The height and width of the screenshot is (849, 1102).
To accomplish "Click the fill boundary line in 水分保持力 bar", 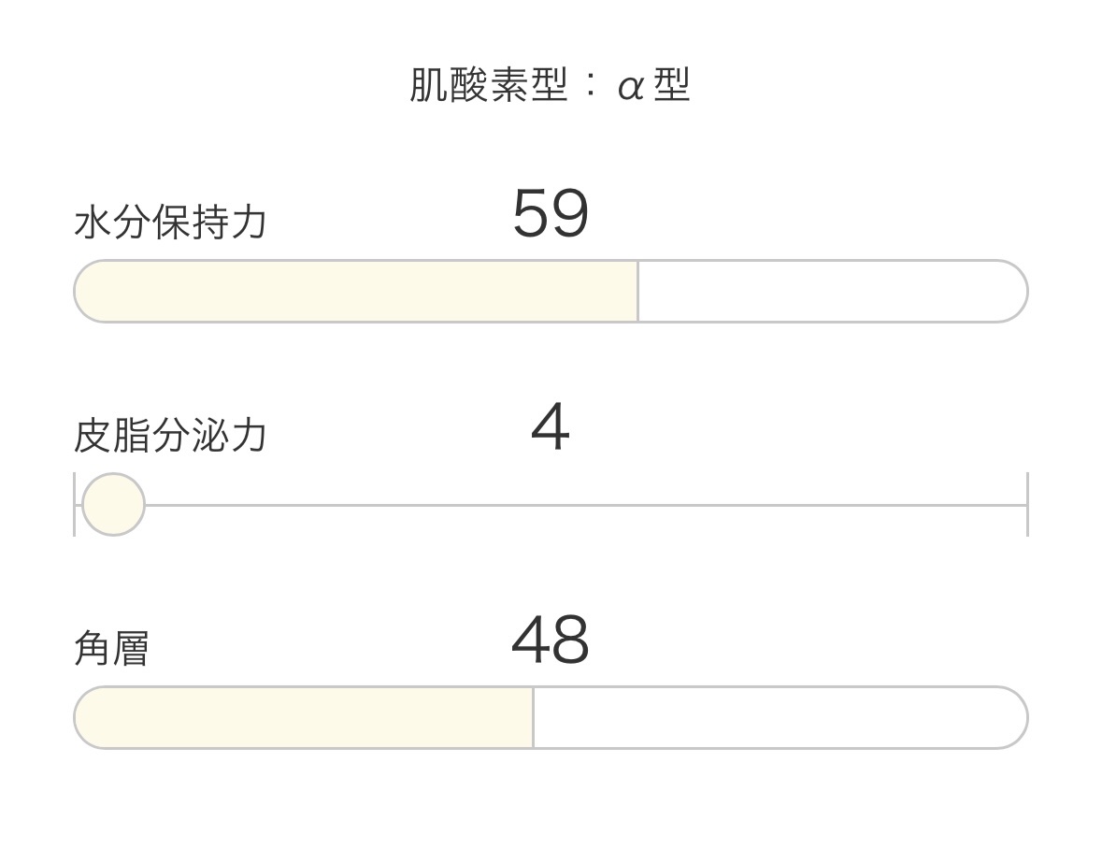I will pyautogui.click(x=637, y=292).
